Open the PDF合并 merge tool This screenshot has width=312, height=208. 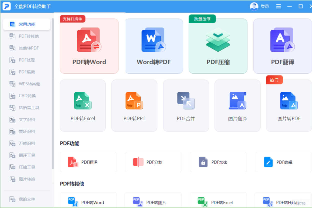[186, 106]
